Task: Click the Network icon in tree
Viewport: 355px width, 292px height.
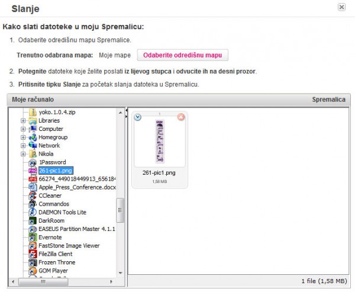Action: click(33, 146)
